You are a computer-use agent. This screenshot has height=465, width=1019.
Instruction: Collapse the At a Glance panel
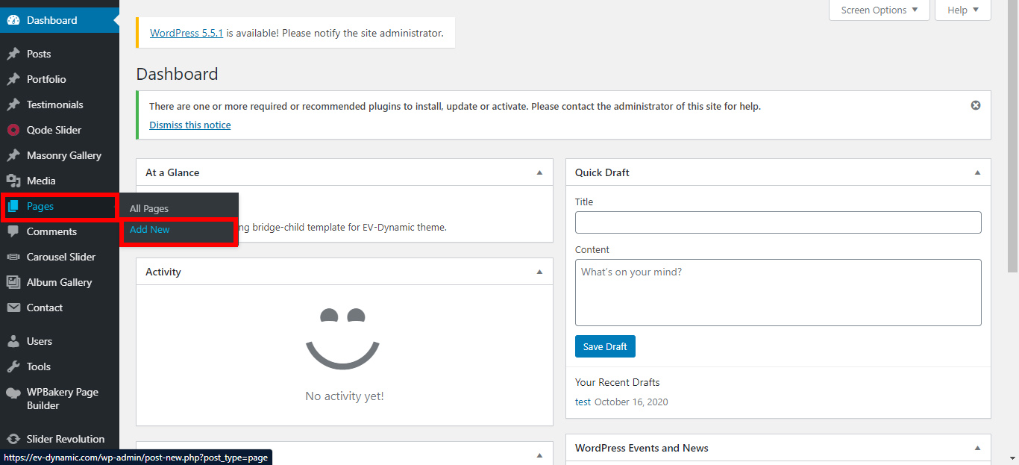click(539, 172)
